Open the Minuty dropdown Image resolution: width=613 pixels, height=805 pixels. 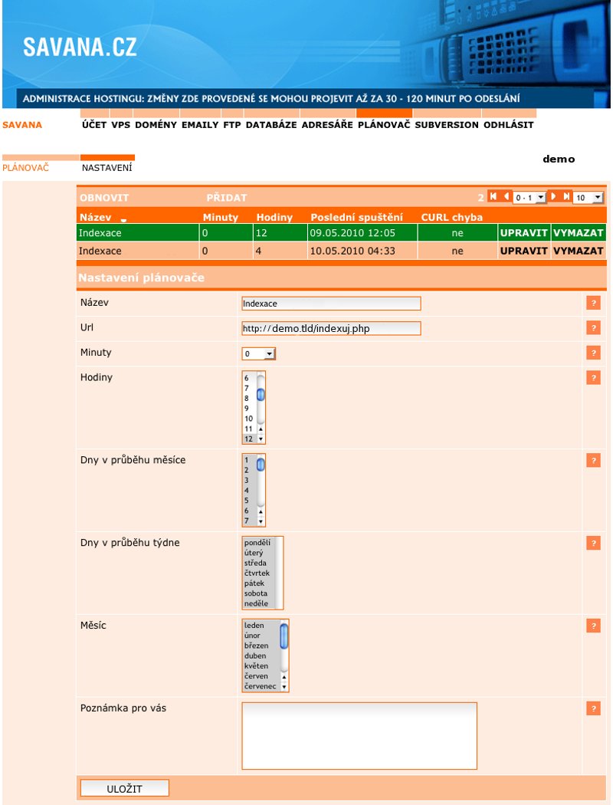coord(258,353)
